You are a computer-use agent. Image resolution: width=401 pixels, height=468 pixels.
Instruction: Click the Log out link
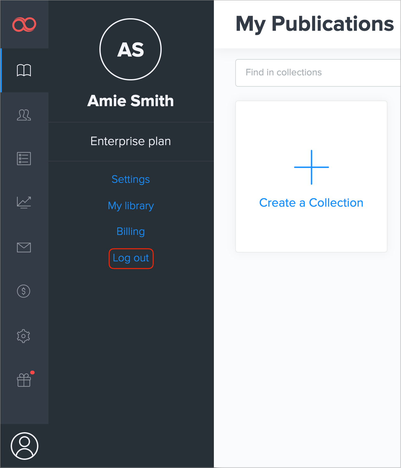pyautogui.click(x=131, y=258)
